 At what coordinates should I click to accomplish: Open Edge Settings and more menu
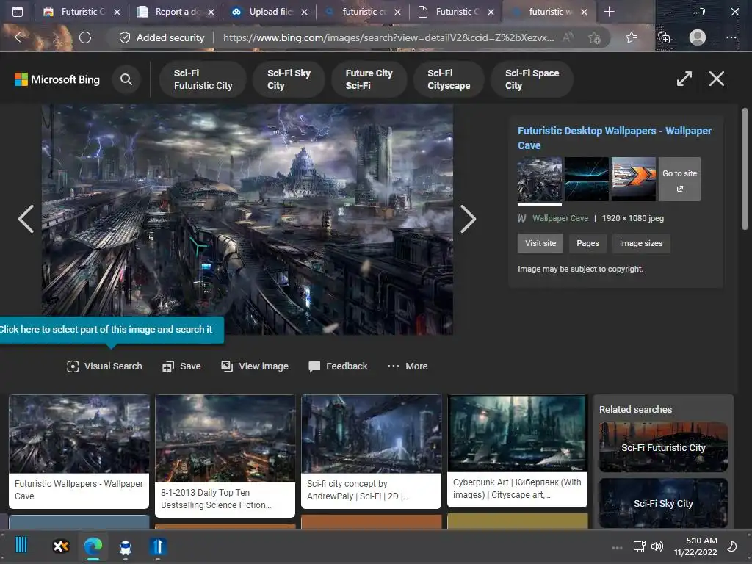[731, 37]
